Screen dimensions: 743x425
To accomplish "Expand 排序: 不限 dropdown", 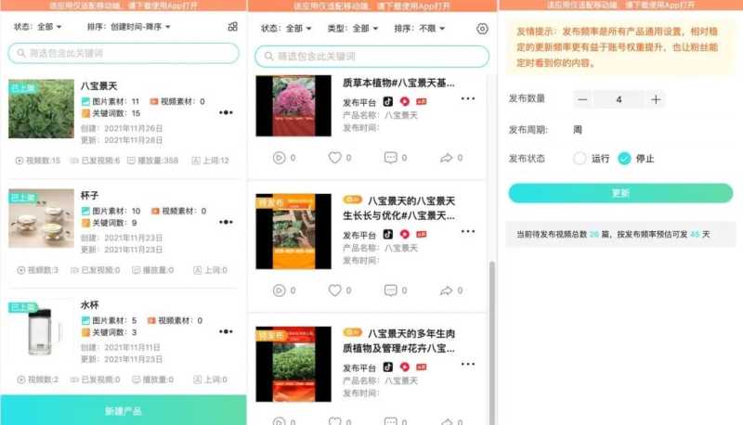I will point(420,29).
